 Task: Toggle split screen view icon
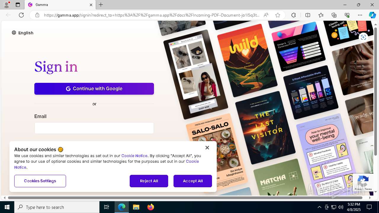308,15
